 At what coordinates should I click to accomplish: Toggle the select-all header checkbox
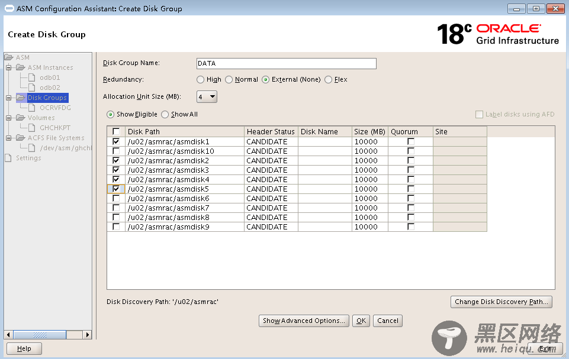(116, 131)
